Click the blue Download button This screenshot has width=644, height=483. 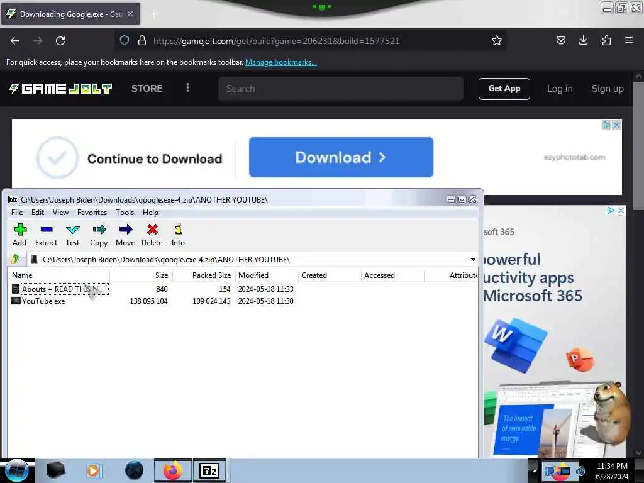click(x=341, y=157)
